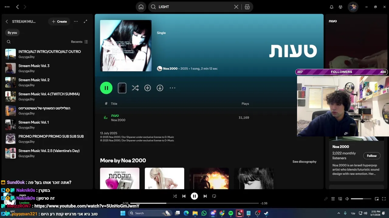
Task: Open Noa 2000 name in About panel
Action: pyautogui.click(x=341, y=147)
